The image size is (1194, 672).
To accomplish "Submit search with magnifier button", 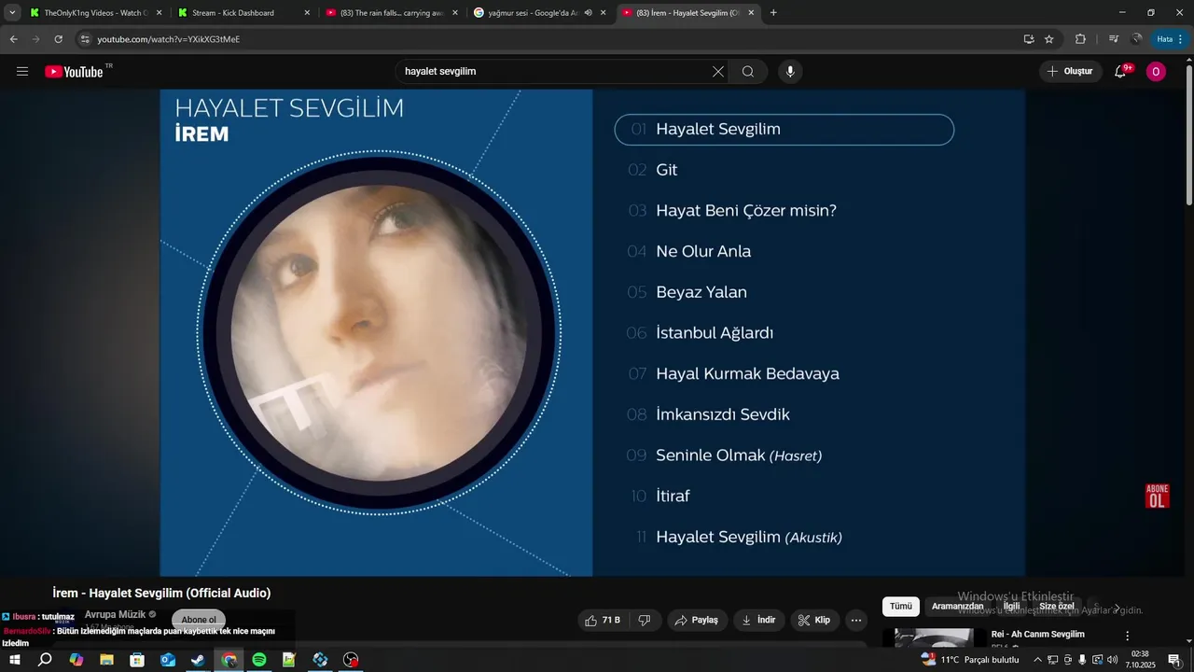I will [748, 72].
